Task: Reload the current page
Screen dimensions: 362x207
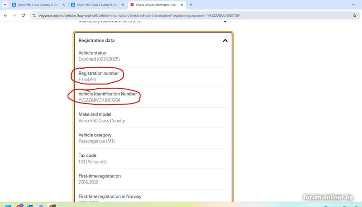Action: (24, 15)
